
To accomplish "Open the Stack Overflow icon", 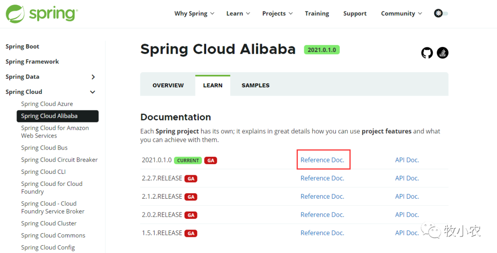I will (443, 52).
